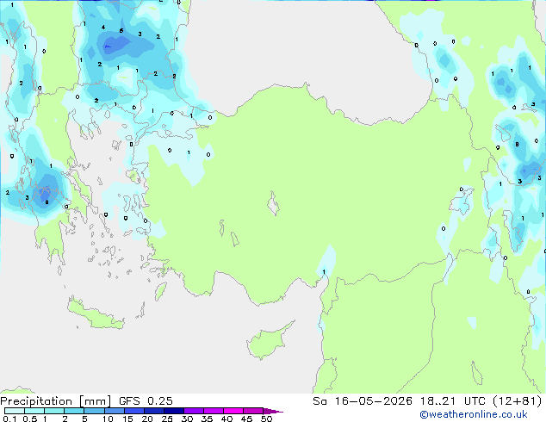Click the legend's over-50 arrow tip
The image size is (546, 422).
[273, 411]
